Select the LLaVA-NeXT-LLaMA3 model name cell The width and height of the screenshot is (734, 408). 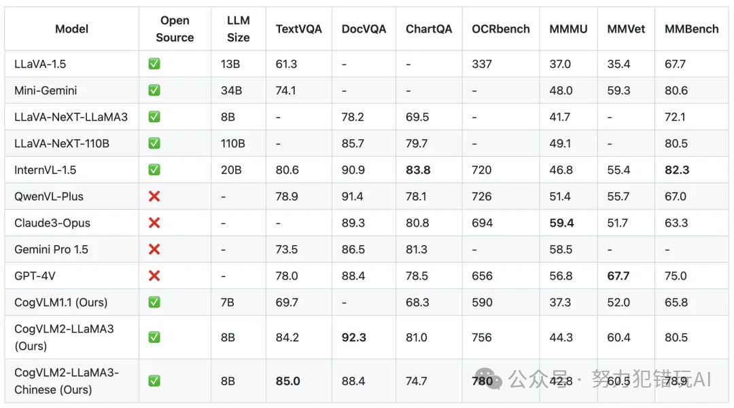(71, 117)
